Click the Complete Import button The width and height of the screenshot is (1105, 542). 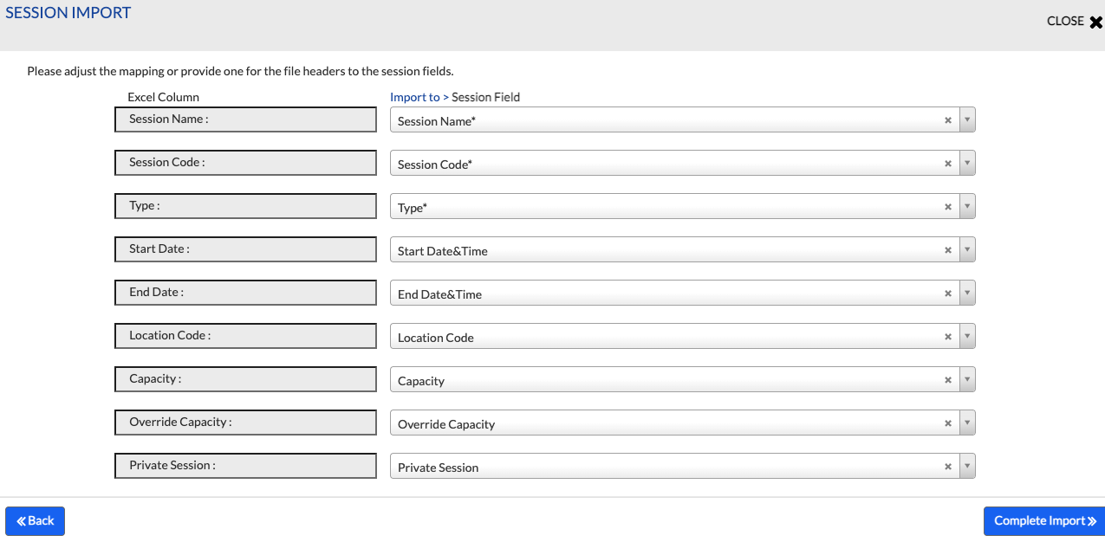(x=1043, y=521)
